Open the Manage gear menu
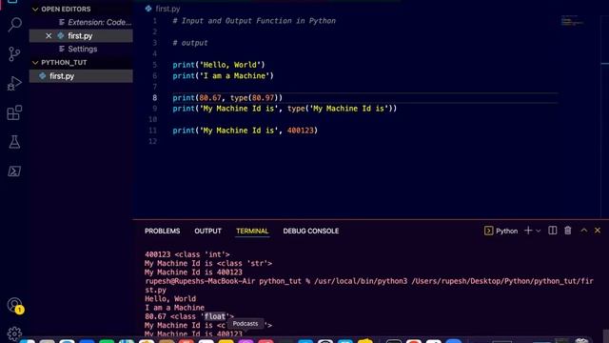The height and width of the screenshot is (343, 609). (14, 333)
